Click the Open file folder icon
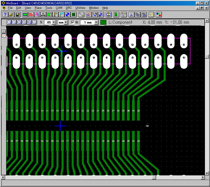Screen dimensions: 210x187 click(x=11, y=15)
